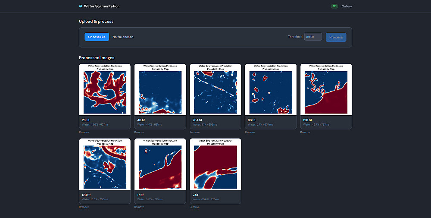Click the 'Water: 51.7%' stat under 17.tif
Image resolution: width=431 pixels, height=218 pixels.
coord(145,199)
